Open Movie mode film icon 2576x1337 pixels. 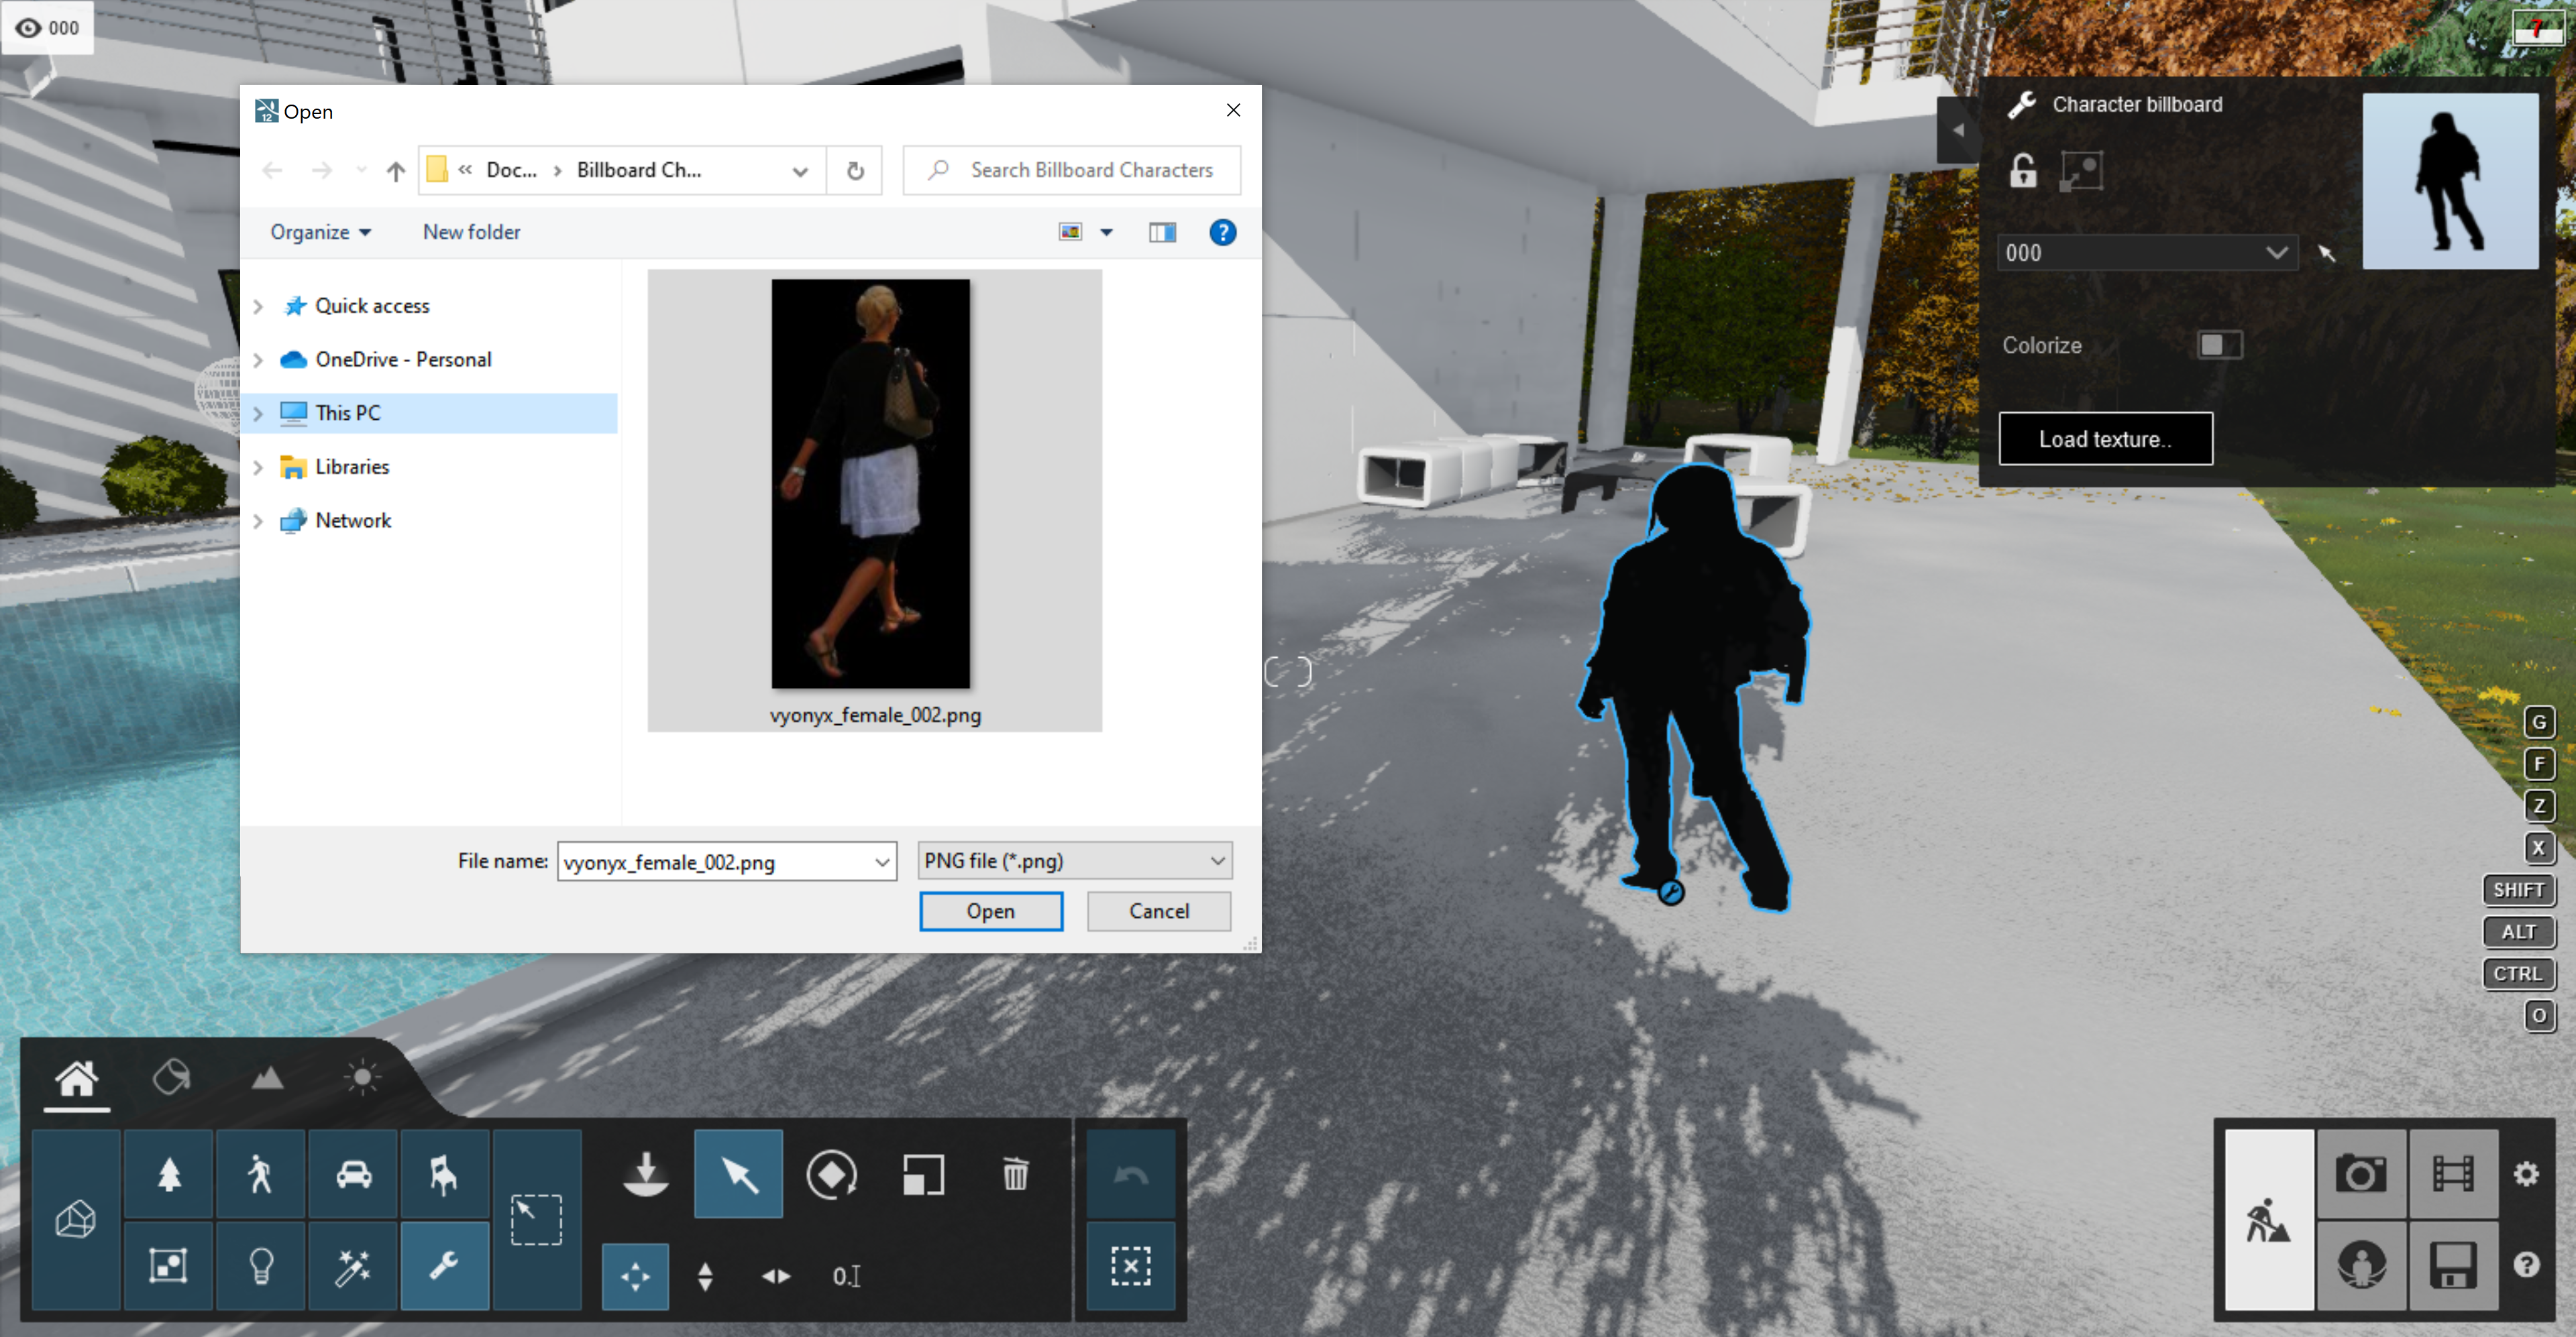(2452, 1173)
